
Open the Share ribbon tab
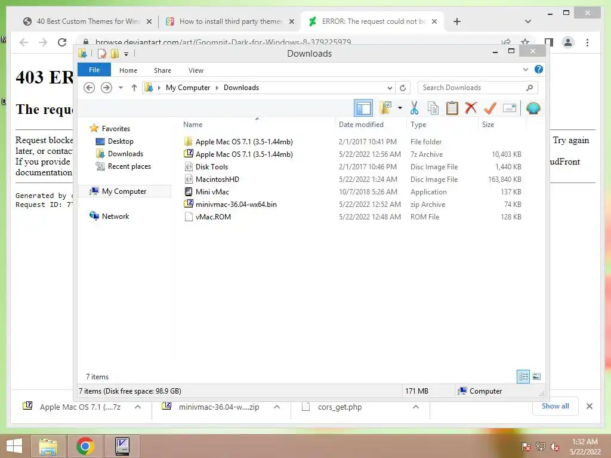click(162, 70)
